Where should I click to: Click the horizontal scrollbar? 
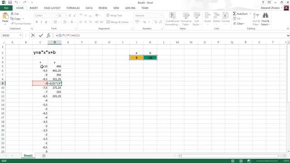coord(230,156)
